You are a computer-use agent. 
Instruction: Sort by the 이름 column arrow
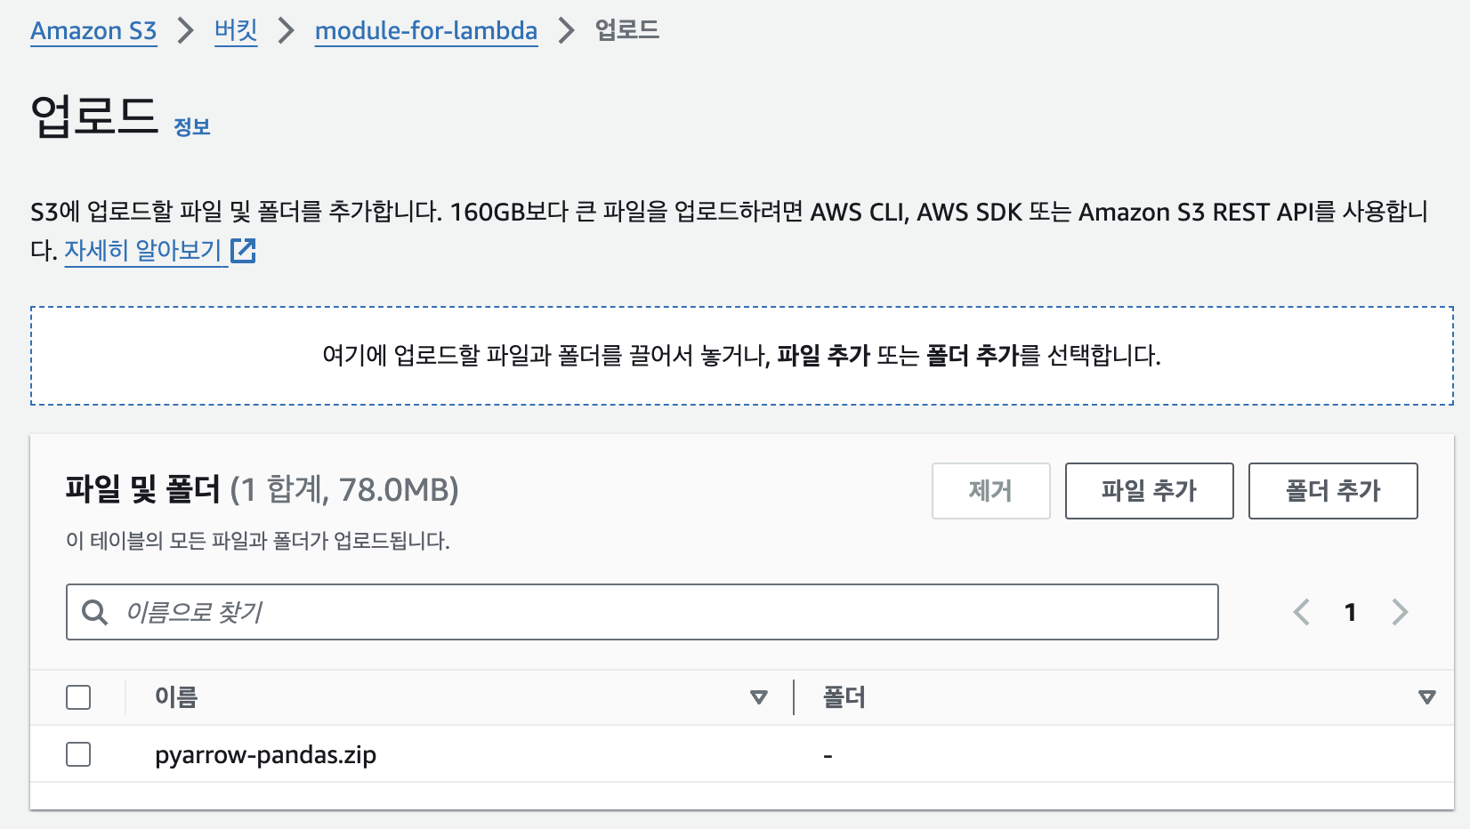[759, 697]
